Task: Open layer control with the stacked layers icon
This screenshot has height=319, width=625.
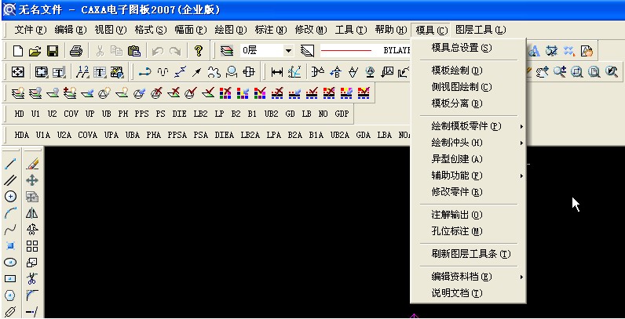Action: 227,51
